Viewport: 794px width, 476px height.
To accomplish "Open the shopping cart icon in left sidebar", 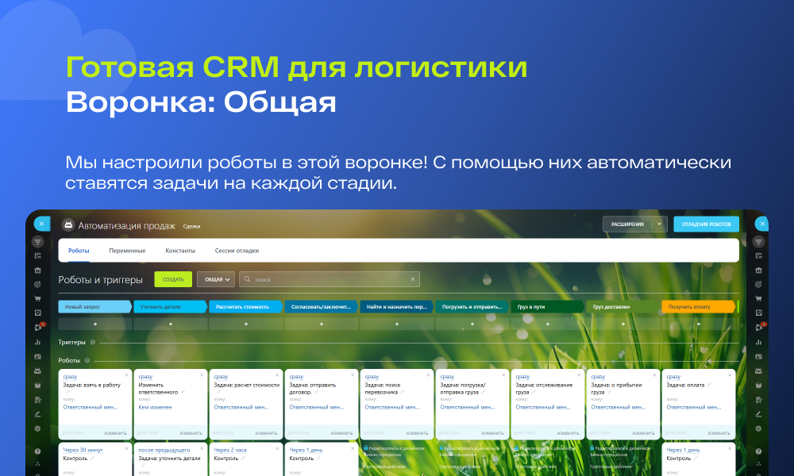I will pos(37,299).
